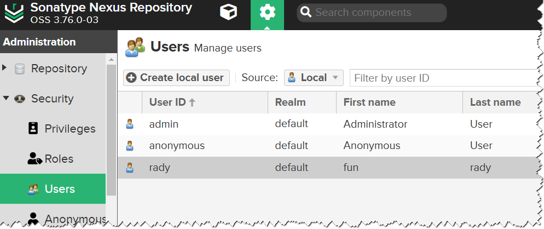544x229 pixels.
Task: Click the User last name for admin
Action: pyautogui.click(x=481, y=124)
